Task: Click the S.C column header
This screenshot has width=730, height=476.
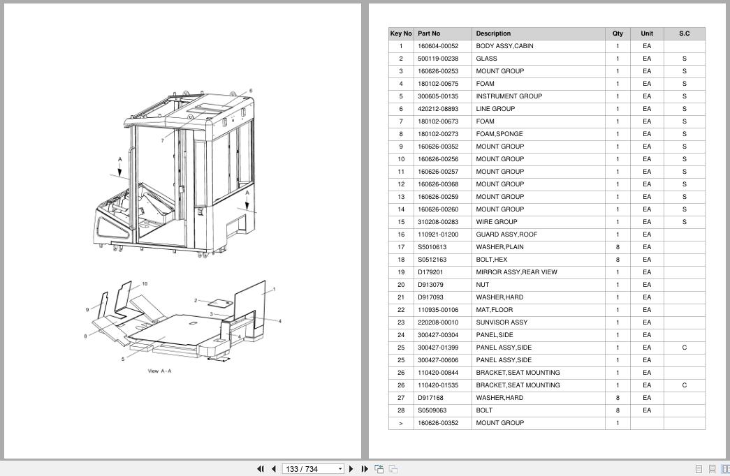Action: [684, 34]
